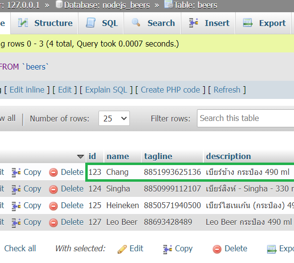The image size is (294, 263).
Task: Expand column options arrow beside id header
Action: pyautogui.click(x=81, y=157)
